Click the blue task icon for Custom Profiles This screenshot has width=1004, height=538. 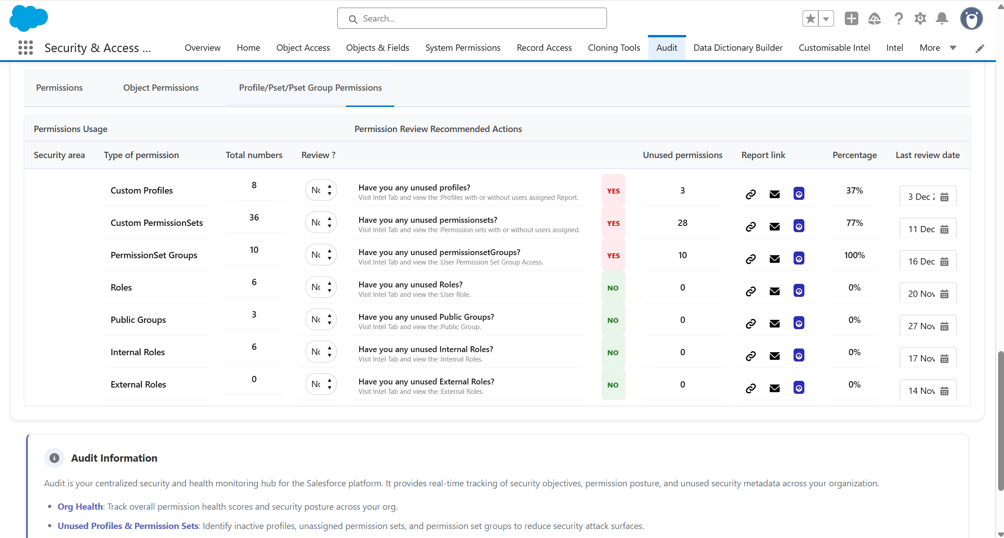point(799,194)
